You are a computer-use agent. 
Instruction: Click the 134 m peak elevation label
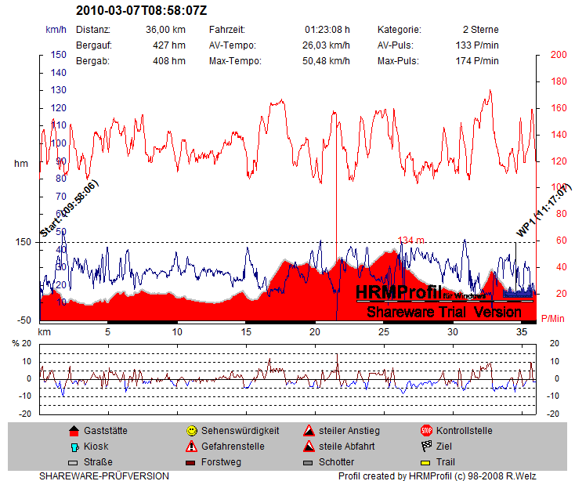410,240
